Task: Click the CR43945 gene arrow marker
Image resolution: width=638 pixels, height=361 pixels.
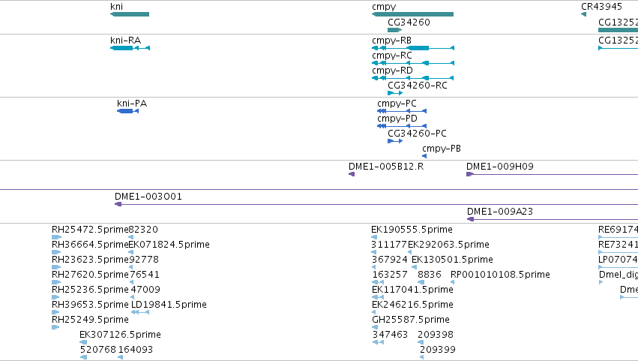Action: pos(583,14)
